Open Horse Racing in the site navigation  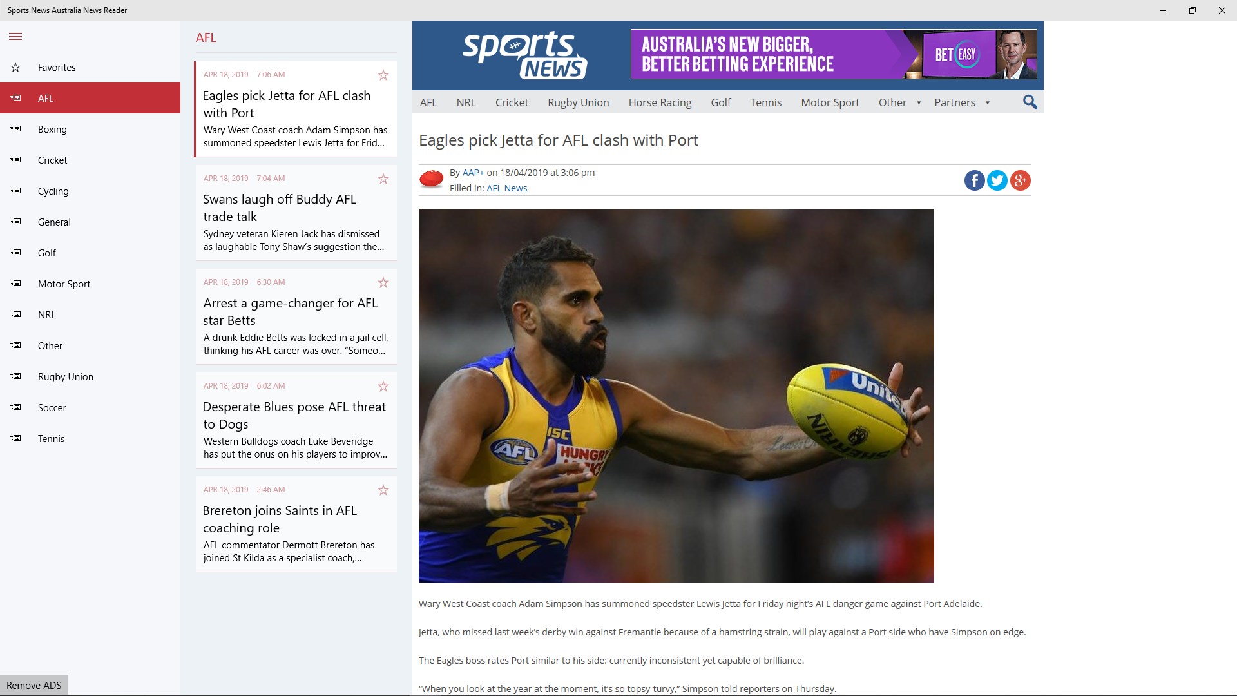click(660, 103)
